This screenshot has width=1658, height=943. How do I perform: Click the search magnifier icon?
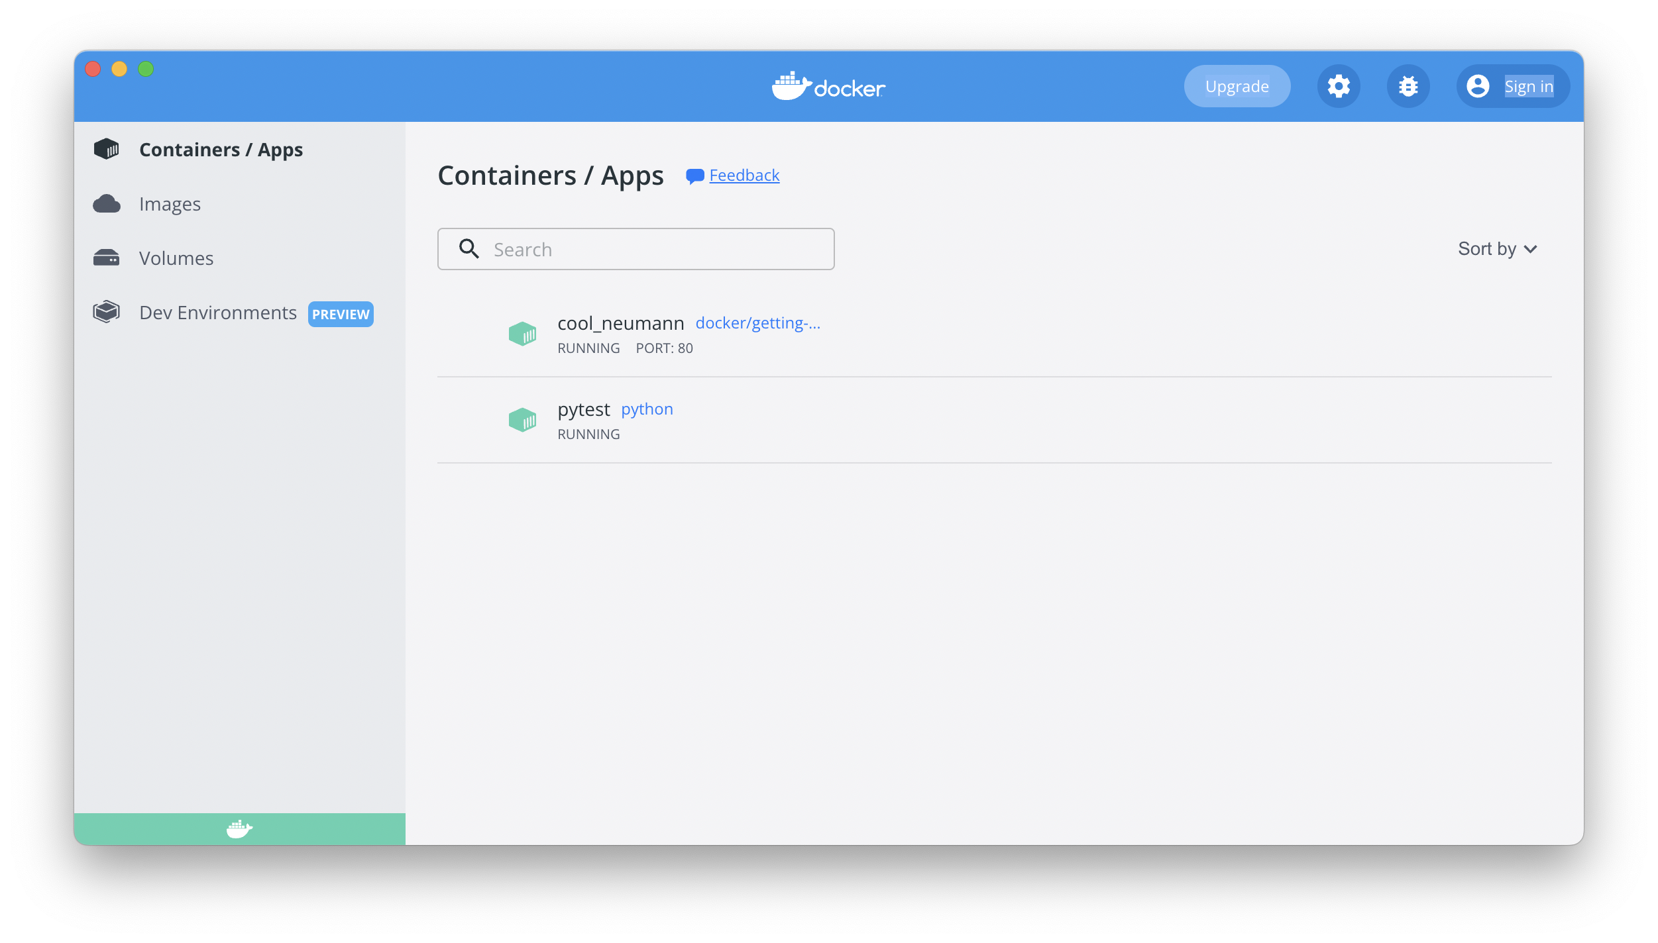tap(469, 249)
